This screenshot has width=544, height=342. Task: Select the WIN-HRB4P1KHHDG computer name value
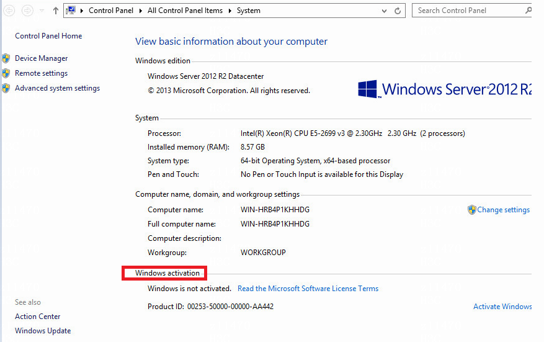tap(275, 210)
